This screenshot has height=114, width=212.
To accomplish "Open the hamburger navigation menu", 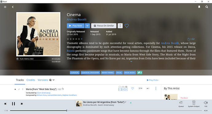I will [x=5, y=7].
